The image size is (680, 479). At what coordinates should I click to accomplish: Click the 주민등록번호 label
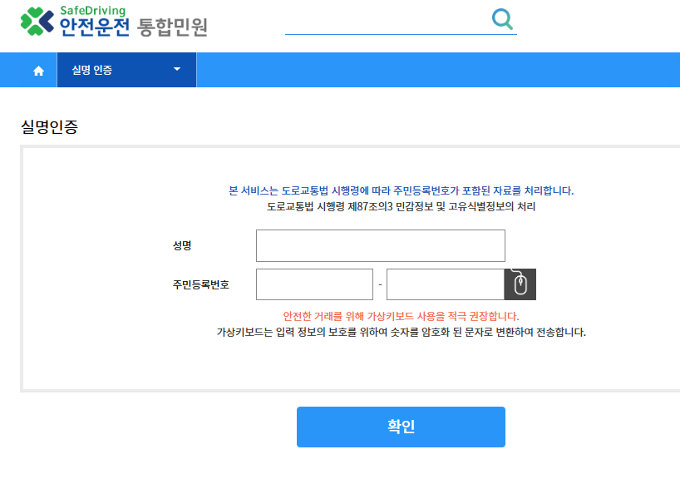[x=201, y=284]
